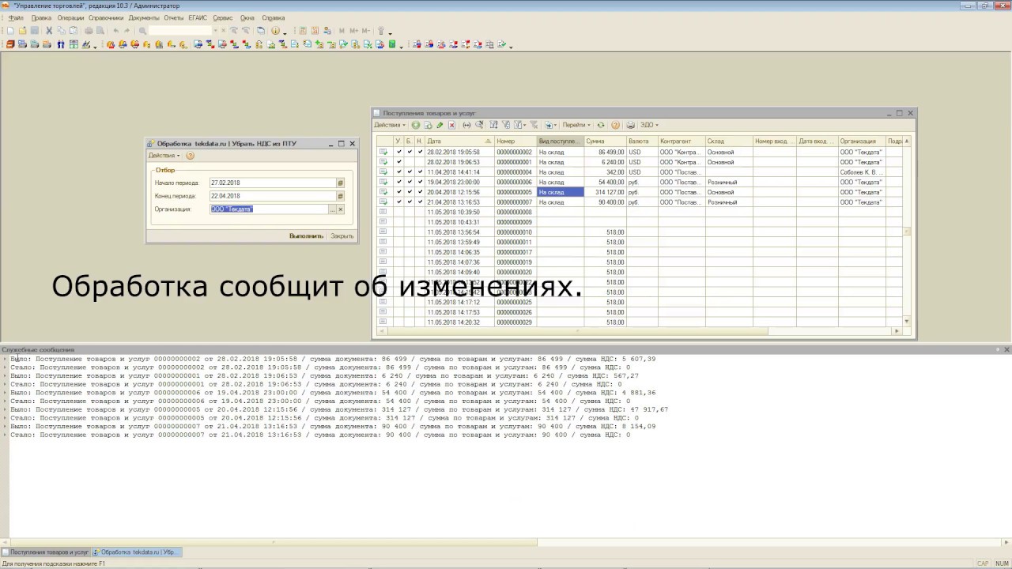
Task: Open Справочники menu
Action: click(x=106, y=17)
